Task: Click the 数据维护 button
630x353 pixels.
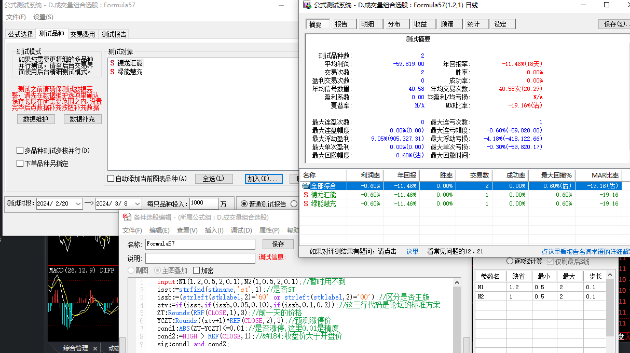Action: (x=36, y=119)
